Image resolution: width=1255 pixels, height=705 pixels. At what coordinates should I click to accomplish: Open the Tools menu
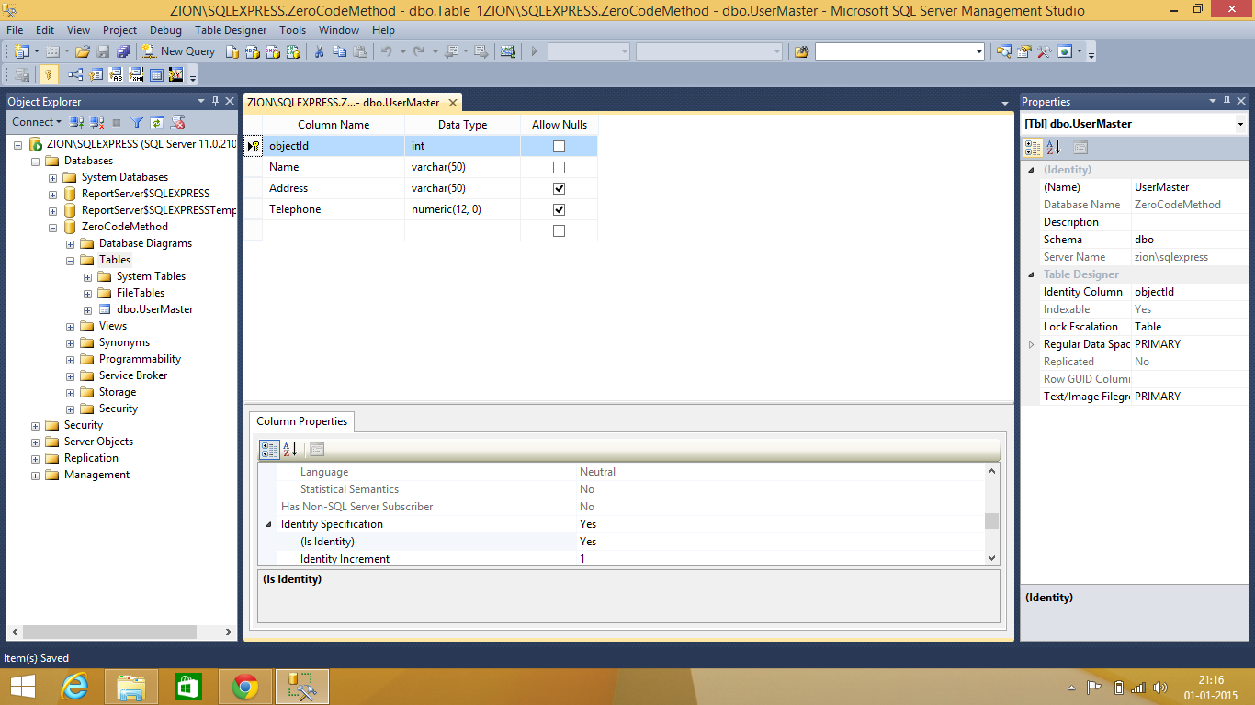[292, 30]
